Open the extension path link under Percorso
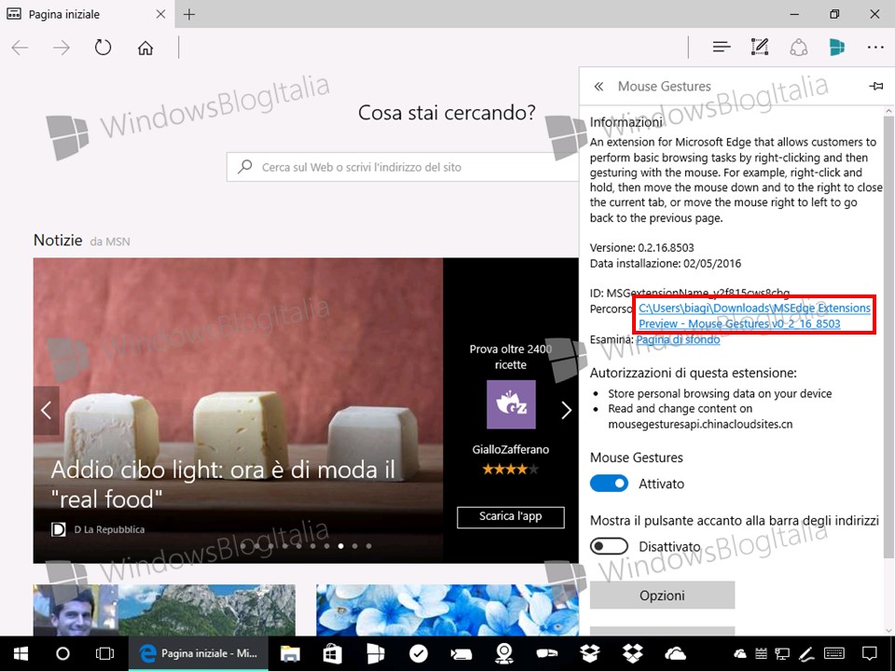This screenshot has height=671, width=895. point(754,316)
